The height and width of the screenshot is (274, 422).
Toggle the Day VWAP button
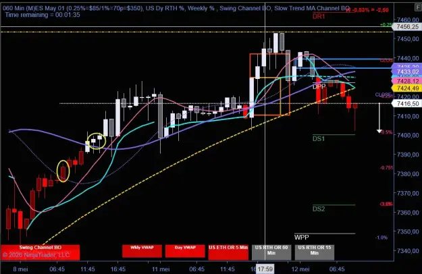point(185,251)
